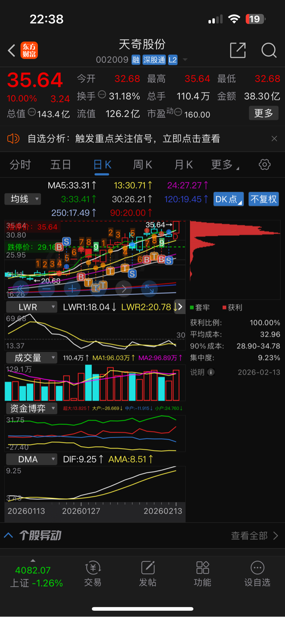The height and width of the screenshot is (617, 285).
Task: Tap the candlestick K-line chart
Action: [95, 260]
